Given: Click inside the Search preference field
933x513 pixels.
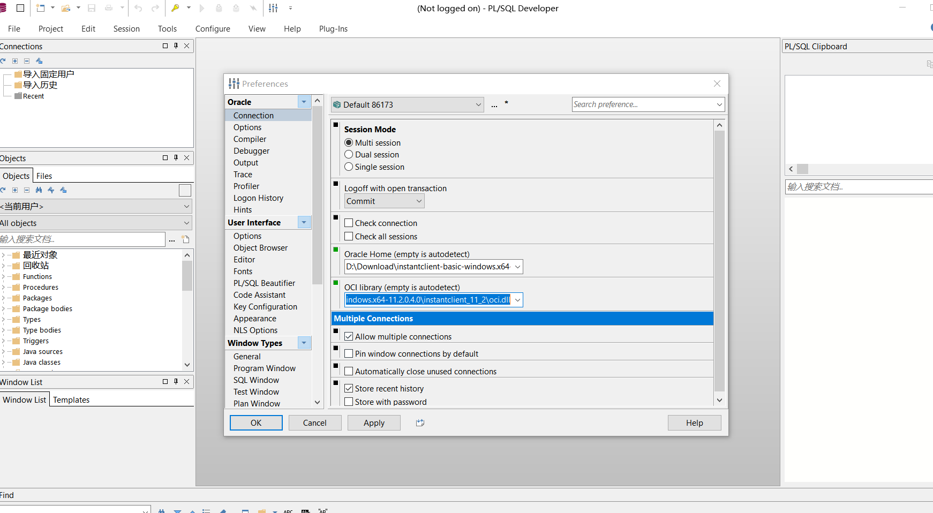Looking at the screenshot, I should tap(632, 104).
